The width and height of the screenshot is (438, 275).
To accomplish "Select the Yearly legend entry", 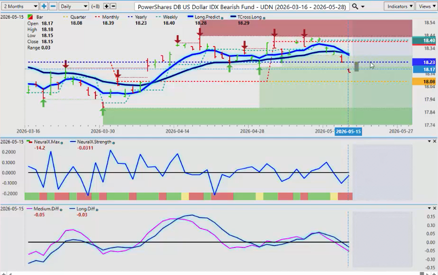I will coord(141,17).
